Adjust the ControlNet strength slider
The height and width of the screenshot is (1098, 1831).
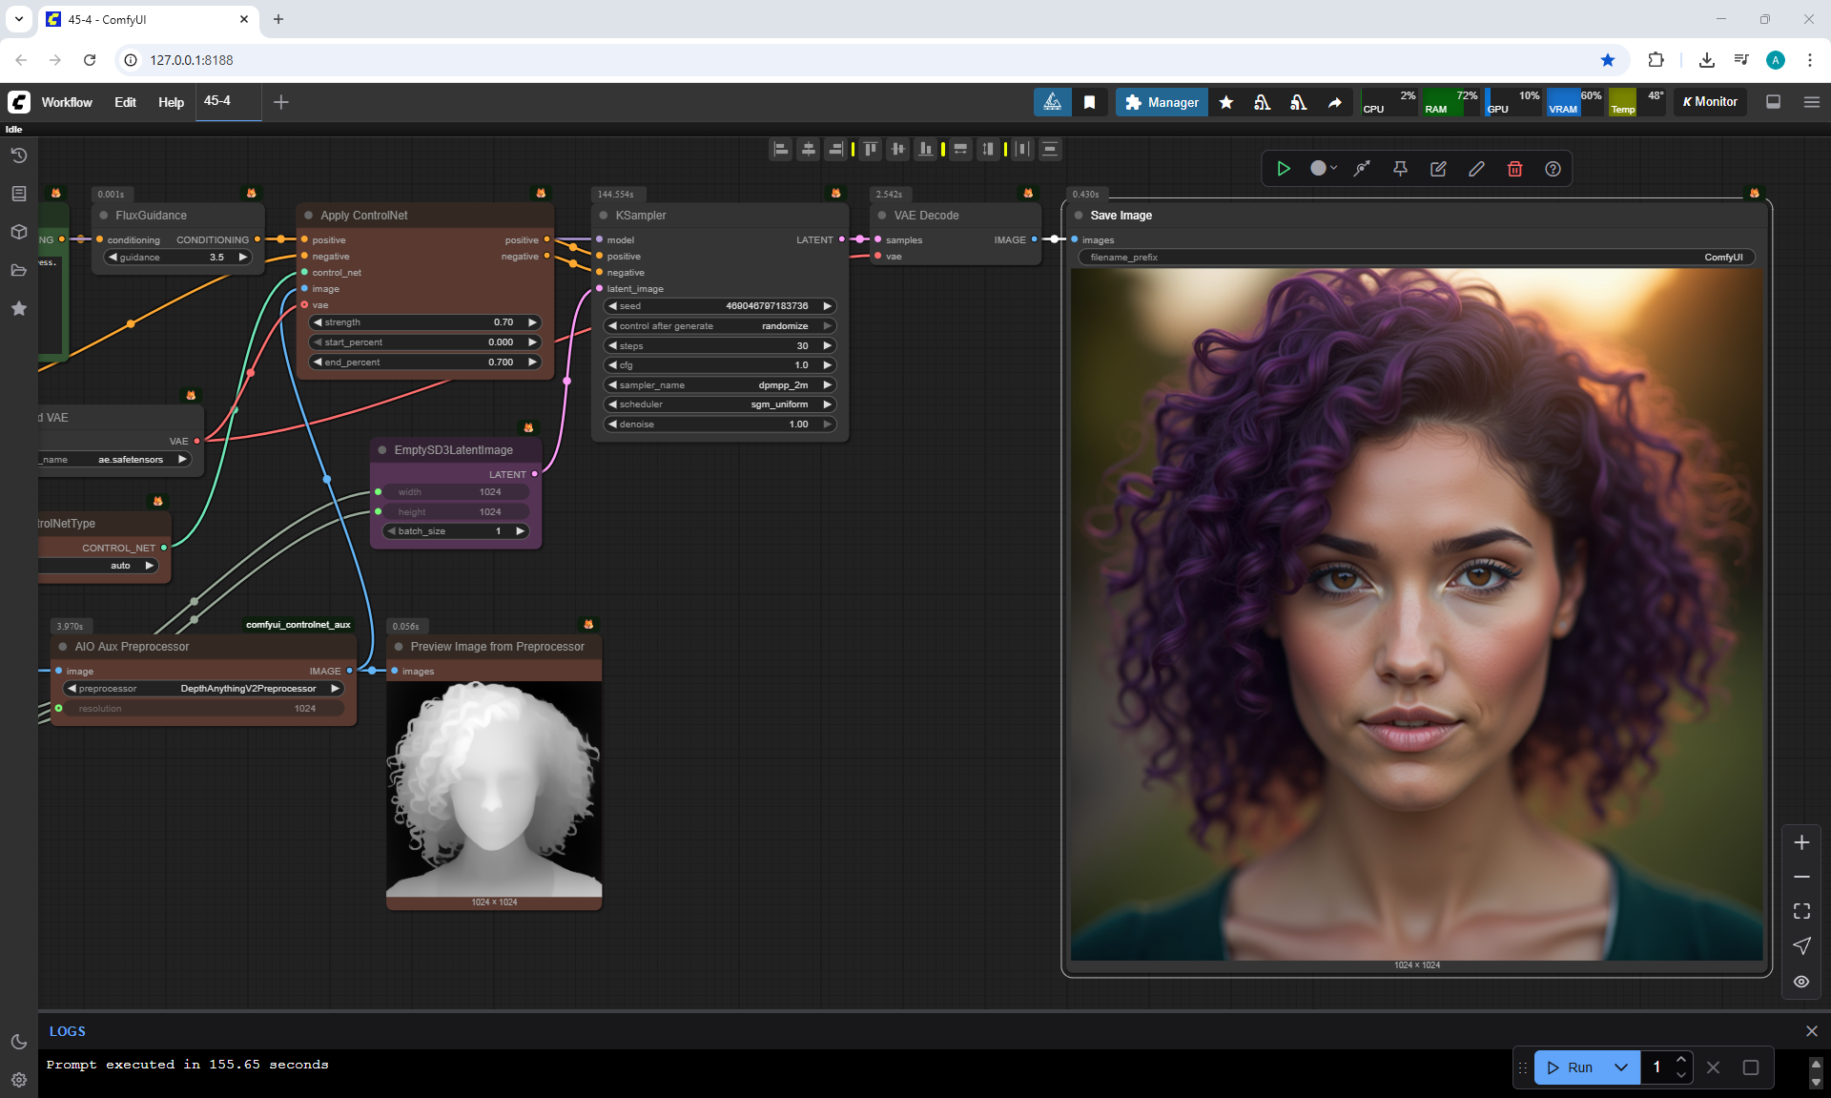(424, 322)
